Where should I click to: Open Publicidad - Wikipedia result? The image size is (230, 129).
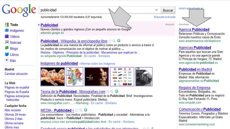[x=74, y=41]
